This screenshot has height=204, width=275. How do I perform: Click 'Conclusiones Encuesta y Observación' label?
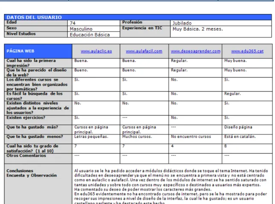32,173
